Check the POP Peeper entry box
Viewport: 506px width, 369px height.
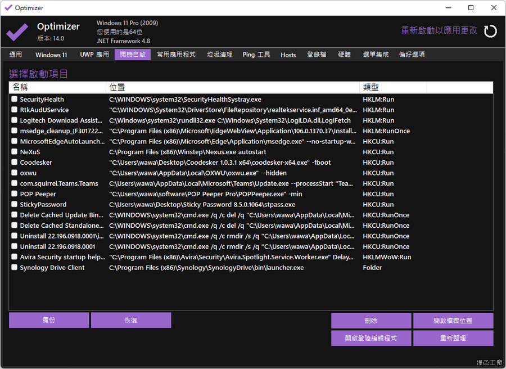15,194
